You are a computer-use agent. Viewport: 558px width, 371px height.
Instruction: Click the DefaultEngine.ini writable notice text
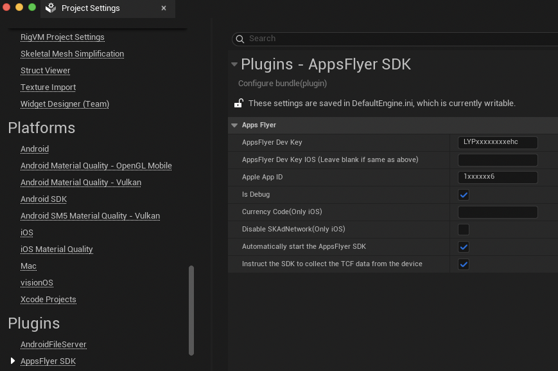pos(382,104)
